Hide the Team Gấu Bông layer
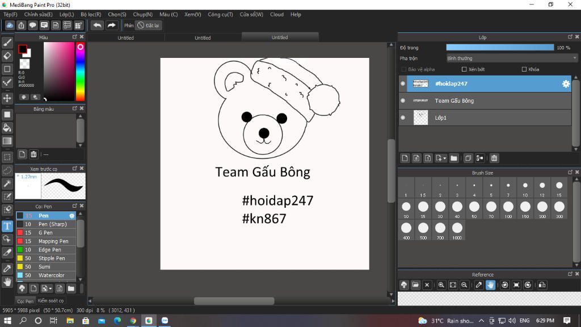 coord(403,100)
